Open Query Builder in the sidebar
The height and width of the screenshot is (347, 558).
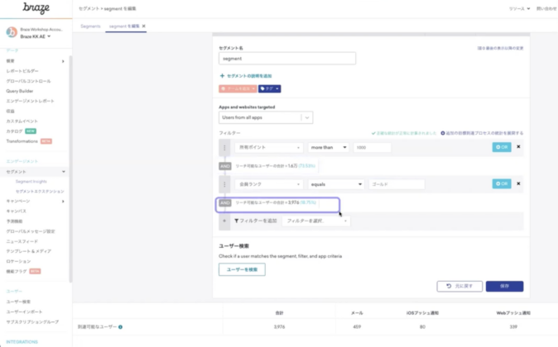[x=22, y=91]
